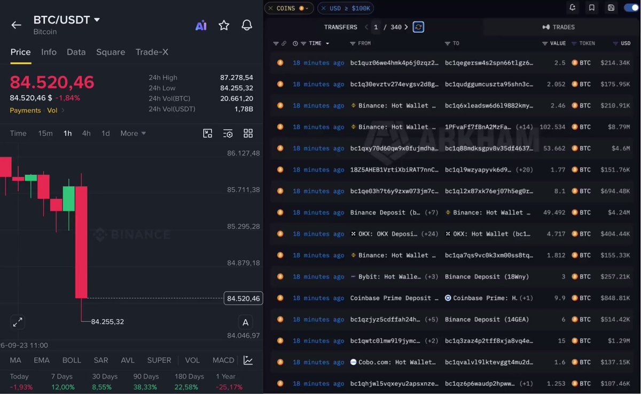Toggle the switch in Arkham's top bar

631,8
